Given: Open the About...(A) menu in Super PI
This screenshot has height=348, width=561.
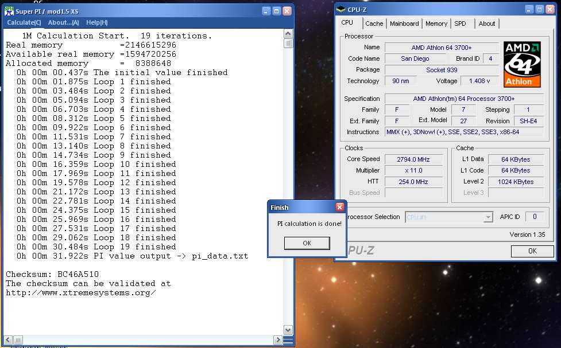Looking at the screenshot, I should tap(63, 22).
